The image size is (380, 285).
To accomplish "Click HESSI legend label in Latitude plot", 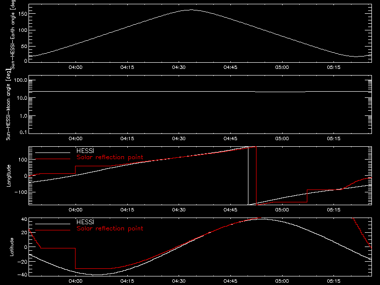I will [x=85, y=222].
